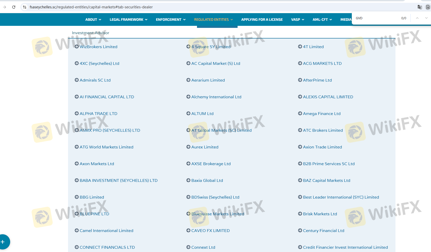Expand the ENFORCEMENT dropdown menu
The image size is (431, 252).
171,20
